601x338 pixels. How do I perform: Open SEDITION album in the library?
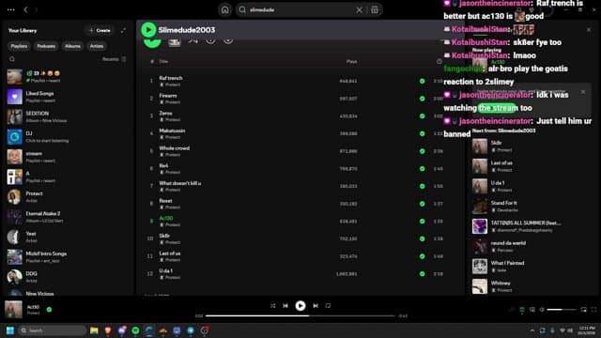[x=68, y=116]
